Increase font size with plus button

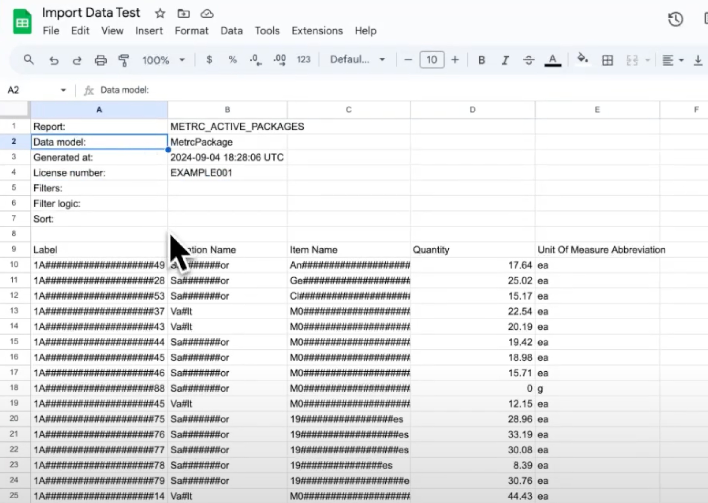[455, 59]
